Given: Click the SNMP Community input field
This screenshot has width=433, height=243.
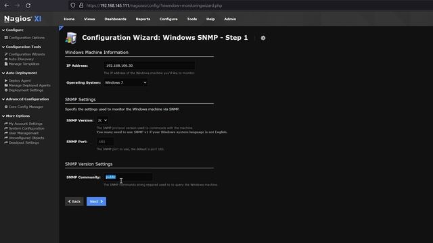Looking at the screenshot, I should click(x=129, y=177).
